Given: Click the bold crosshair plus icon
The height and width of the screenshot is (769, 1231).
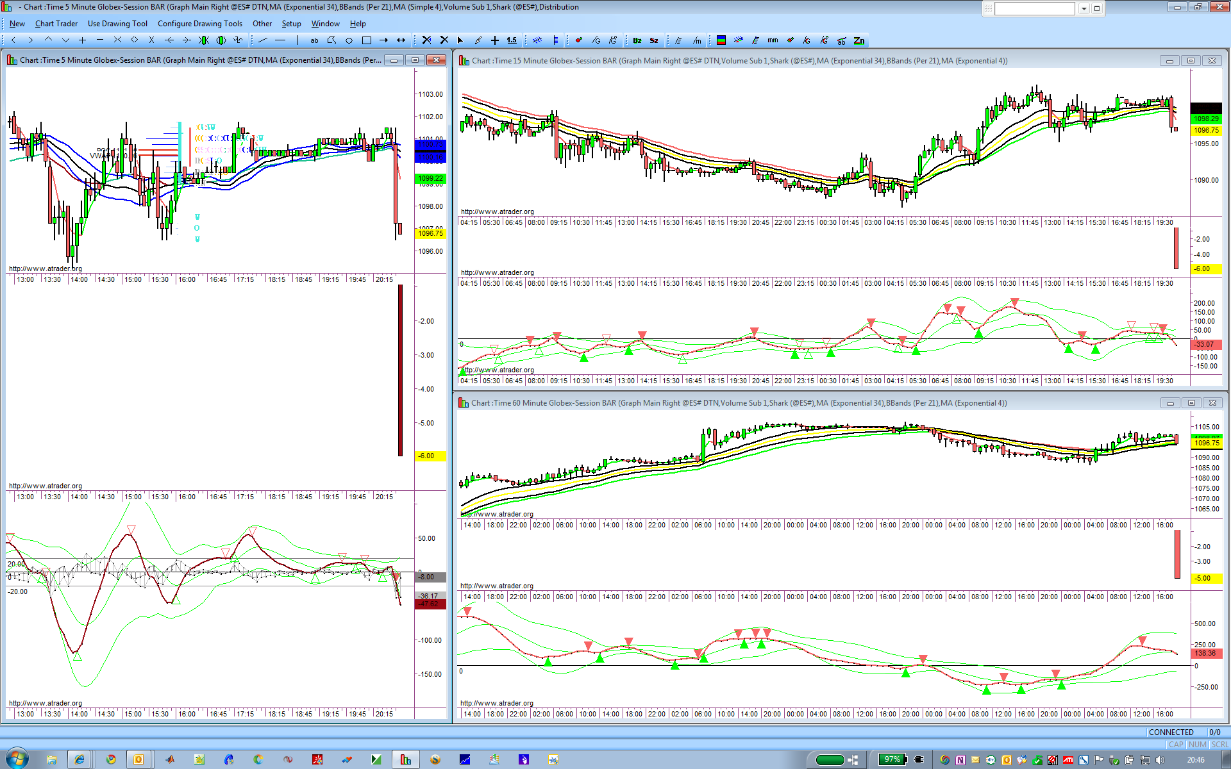Looking at the screenshot, I should [x=495, y=40].
